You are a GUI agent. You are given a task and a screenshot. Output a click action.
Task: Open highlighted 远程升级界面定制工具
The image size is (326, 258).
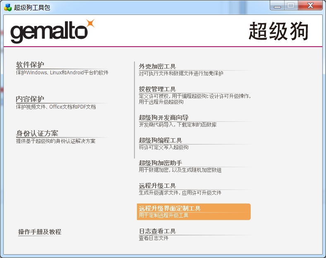click(x=194, y=211)
